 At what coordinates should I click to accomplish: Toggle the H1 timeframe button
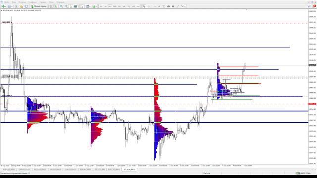coord(119,6)
